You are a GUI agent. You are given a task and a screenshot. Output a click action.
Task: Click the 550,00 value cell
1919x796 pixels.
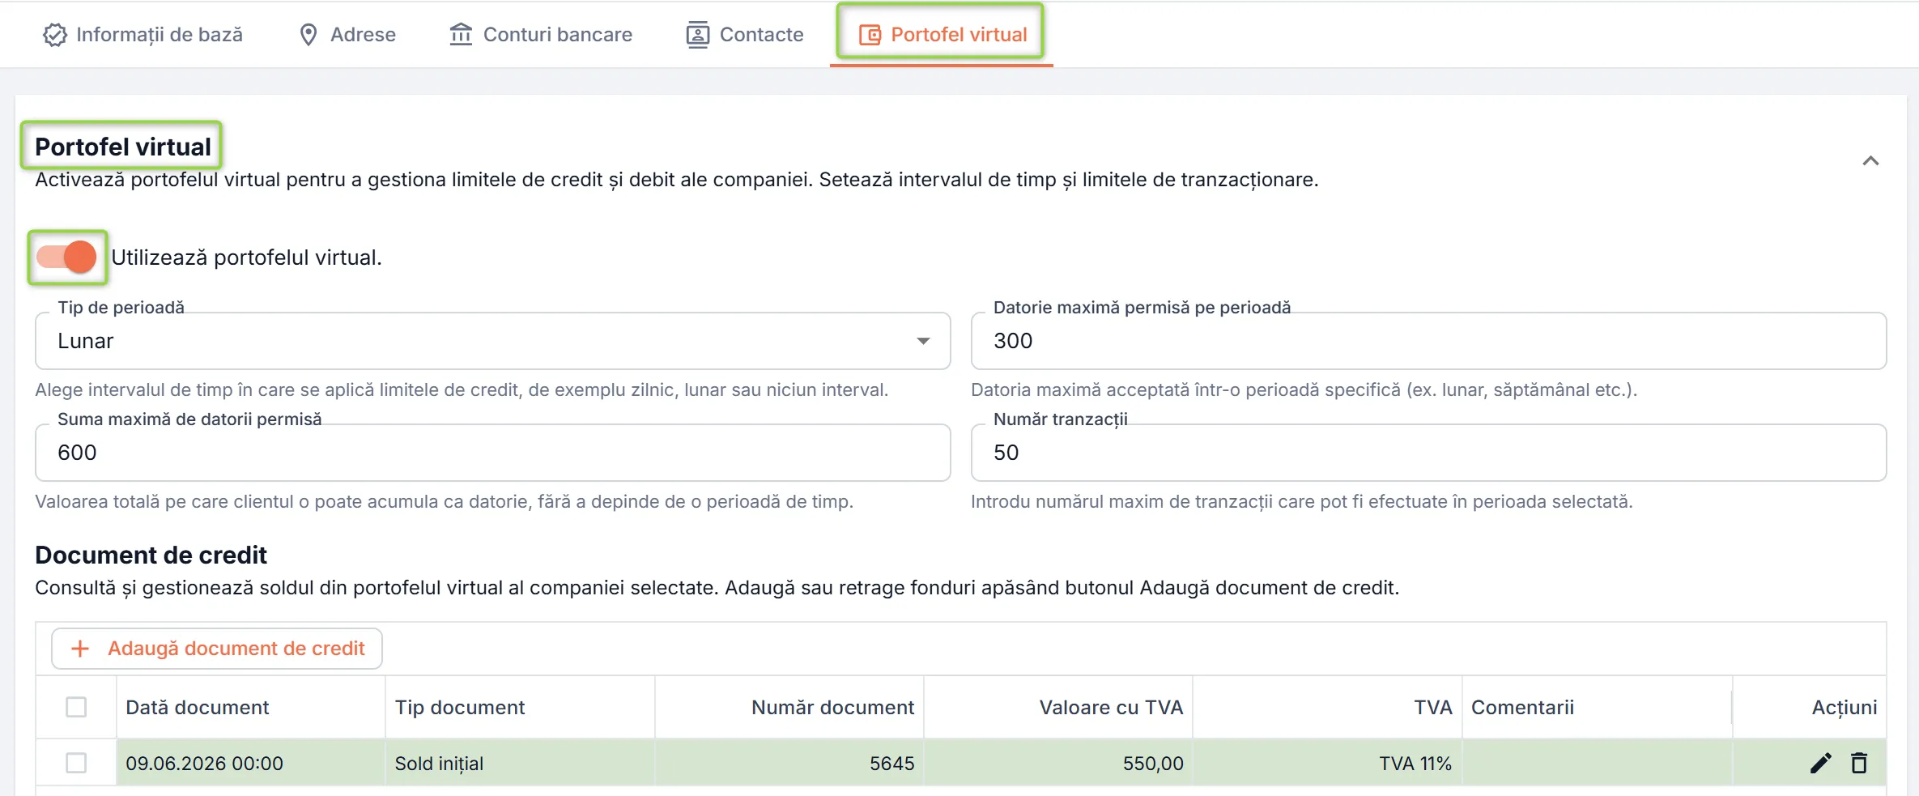click(1058, 763)
